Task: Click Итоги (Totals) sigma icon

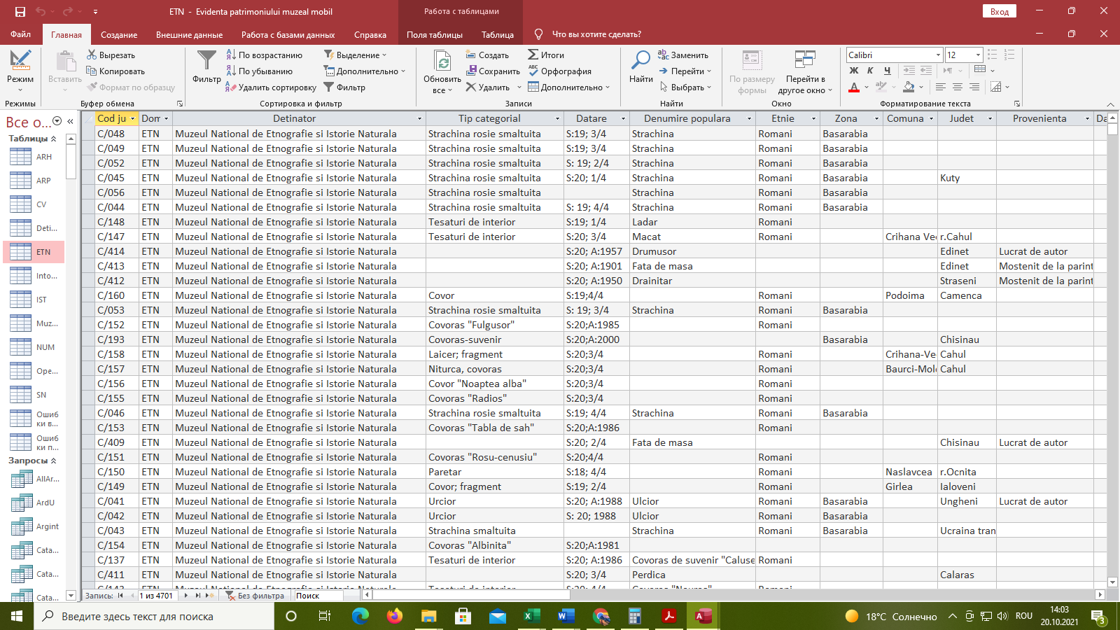Action: click(533, 55)
